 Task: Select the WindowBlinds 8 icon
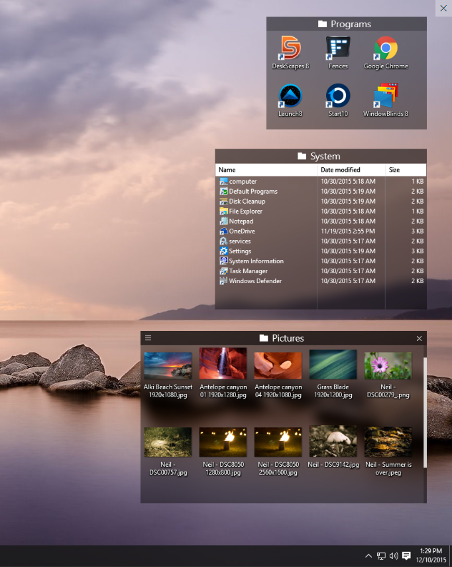[x=386, y=95]
